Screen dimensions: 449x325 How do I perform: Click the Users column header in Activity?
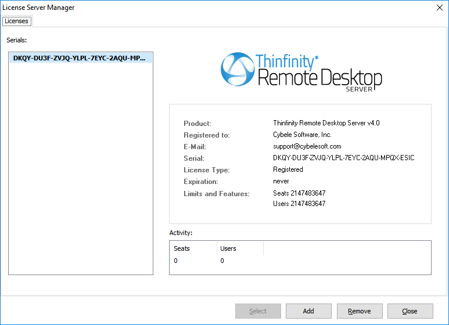[x=240, y=248]
